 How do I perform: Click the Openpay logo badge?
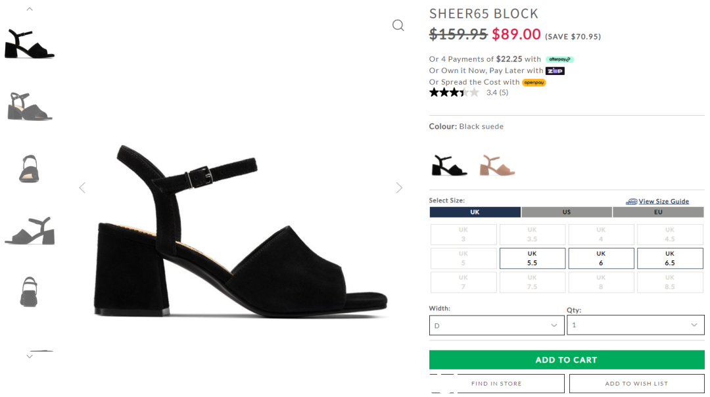pyautogui.click(x=534, y=82)
